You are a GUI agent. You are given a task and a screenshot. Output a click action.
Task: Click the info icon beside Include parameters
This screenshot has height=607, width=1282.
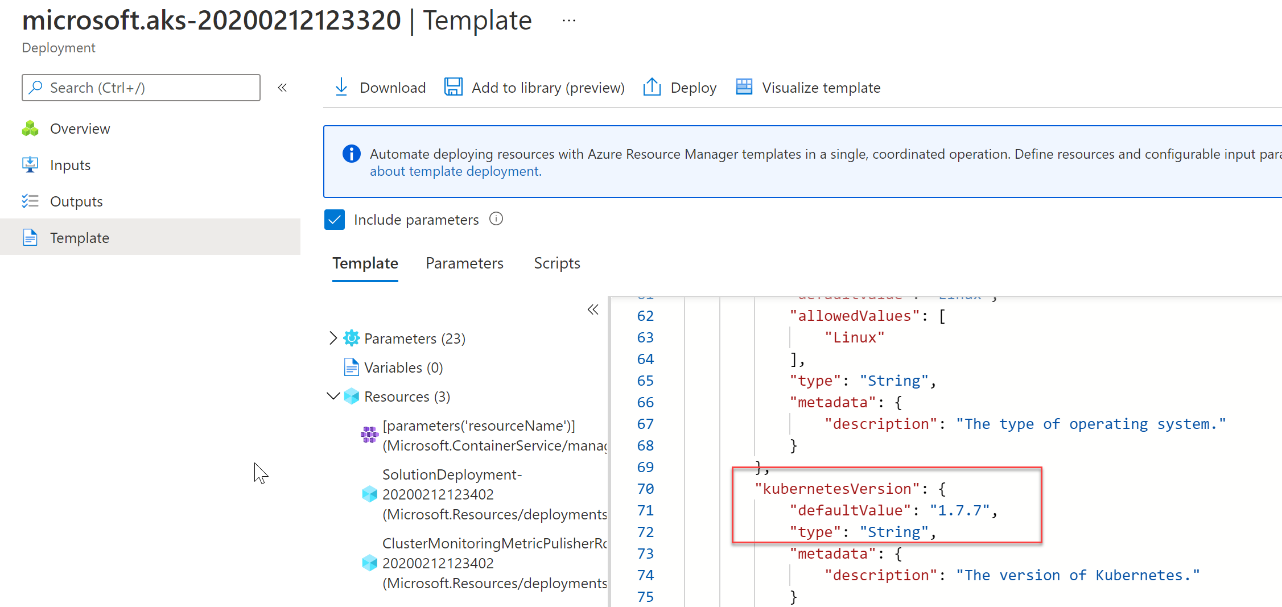(496, 219)
